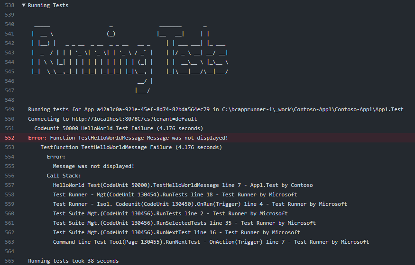This screenshot has height=265, width=415.
Task: Click the Message was not displayed! line
Action: point(93,166)
